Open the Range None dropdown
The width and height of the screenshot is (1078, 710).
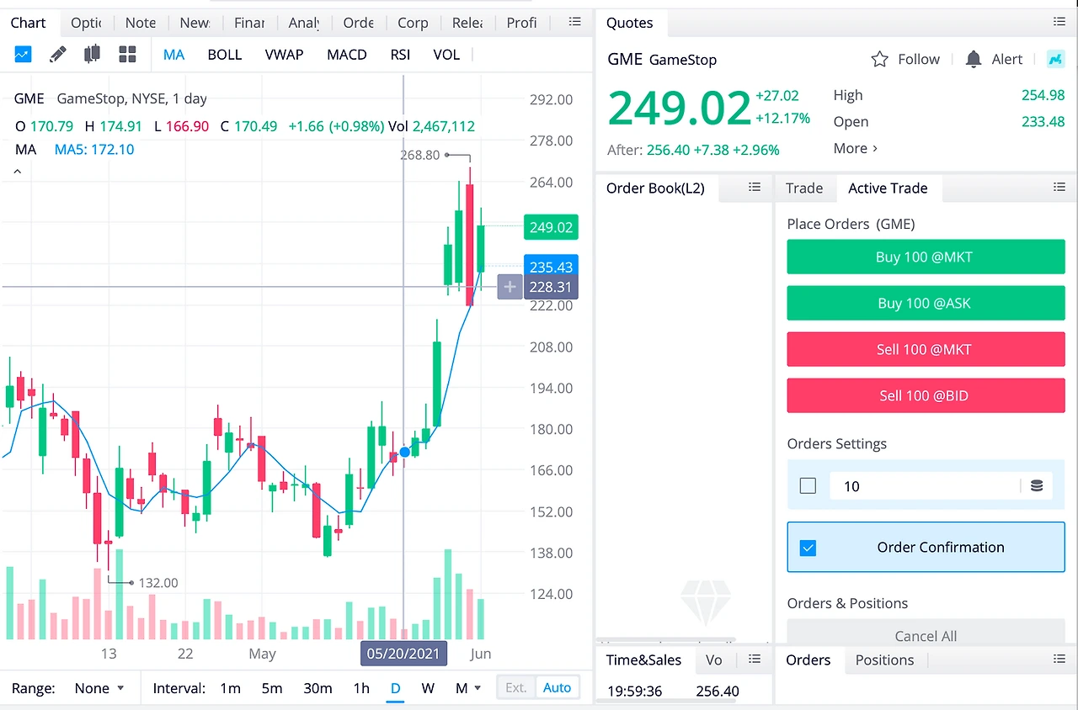pos(99,688)
